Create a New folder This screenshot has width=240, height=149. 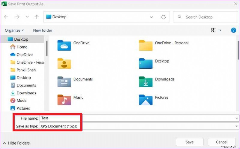(43, 31)
